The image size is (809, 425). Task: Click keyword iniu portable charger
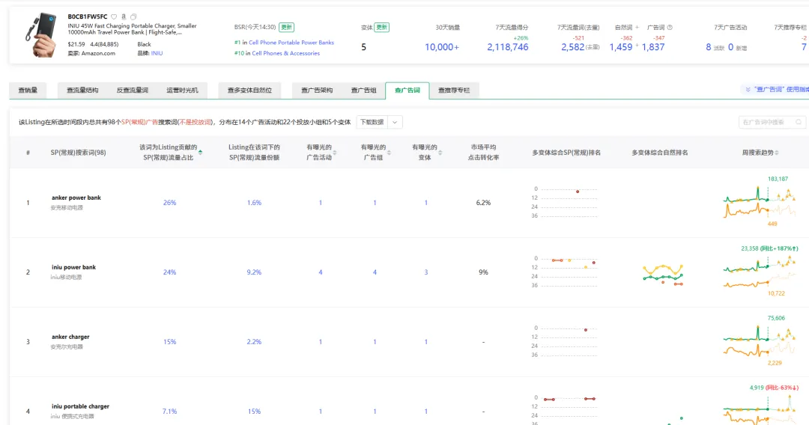80,406
